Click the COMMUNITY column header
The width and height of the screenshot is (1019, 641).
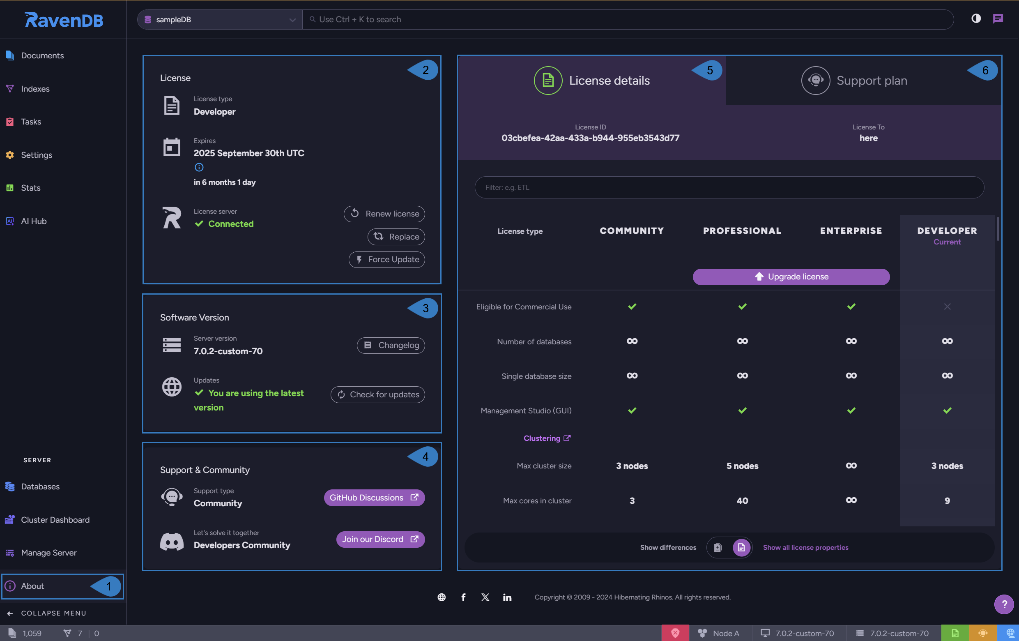coord(632,231)
